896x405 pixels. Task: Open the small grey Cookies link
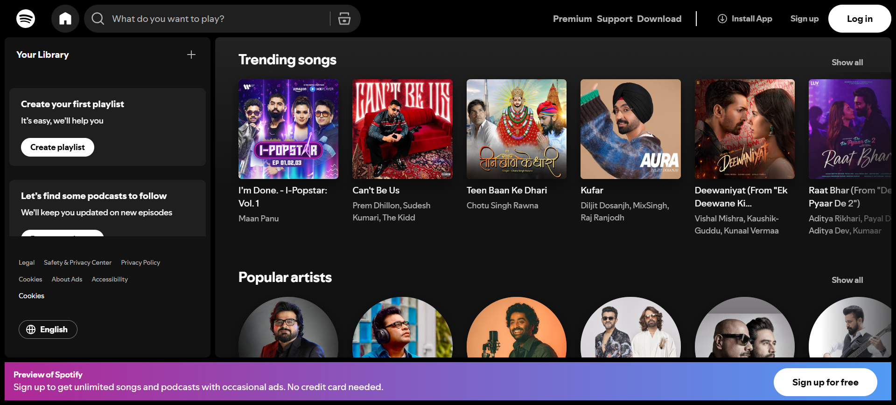[30, 279]
